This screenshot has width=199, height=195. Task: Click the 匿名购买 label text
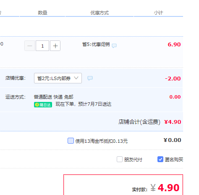pos(174,160)
